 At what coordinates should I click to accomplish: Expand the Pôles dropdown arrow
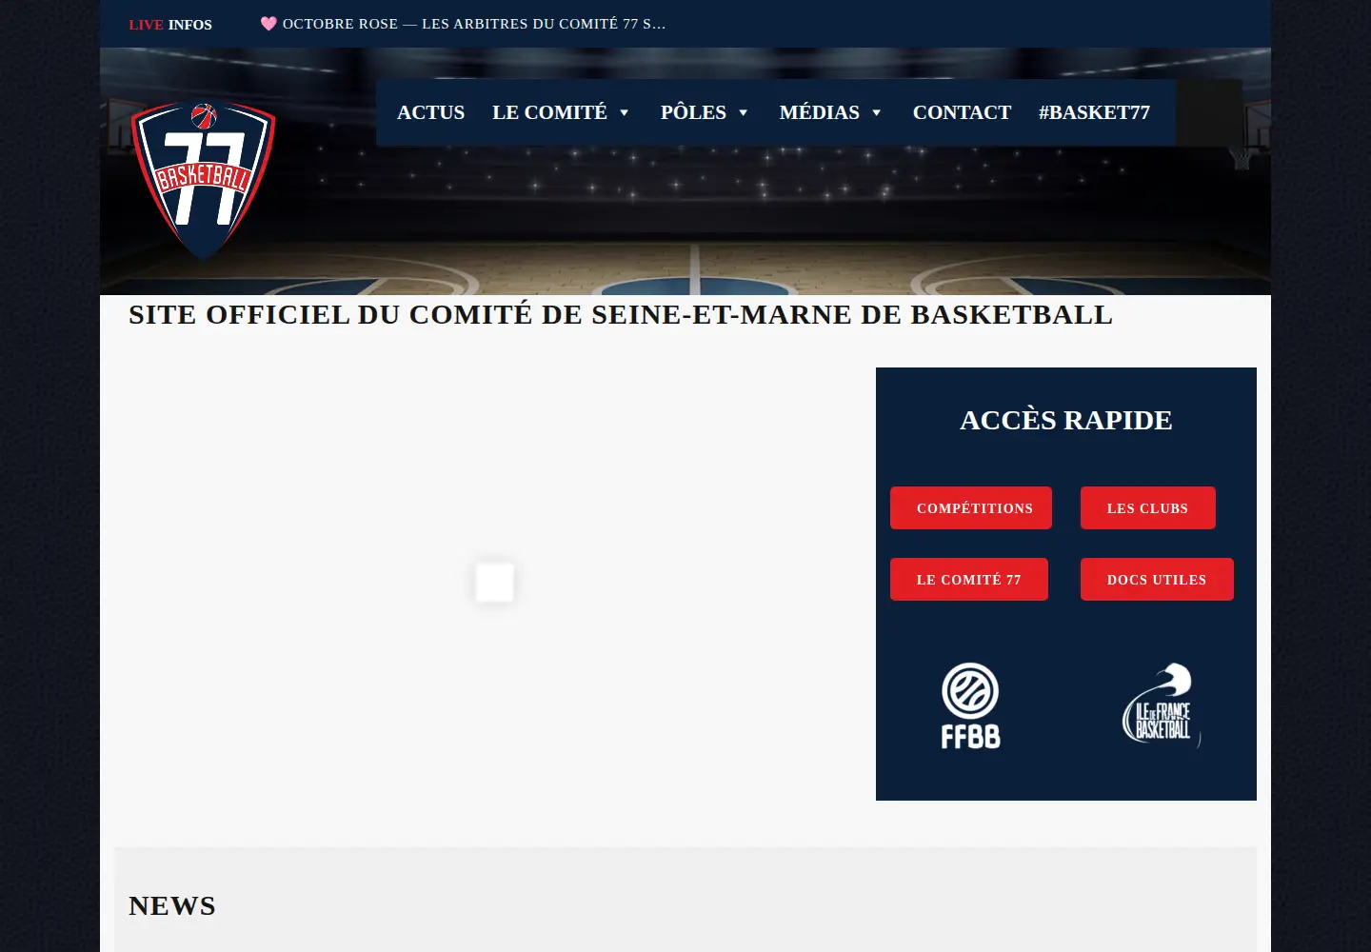tap(744, 112)
